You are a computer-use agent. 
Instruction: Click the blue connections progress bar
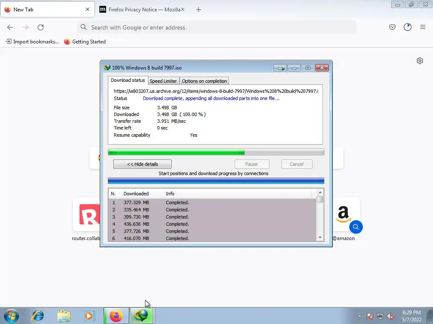(216, 181)
